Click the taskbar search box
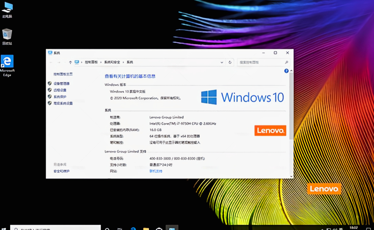Screen dimensions: 374x230 (56, 228)
